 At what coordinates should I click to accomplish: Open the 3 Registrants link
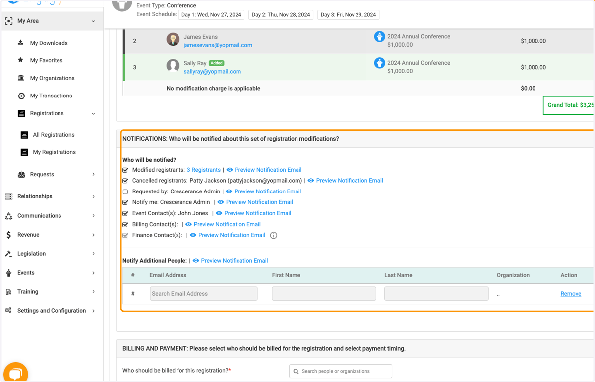[x=204, y=170]
